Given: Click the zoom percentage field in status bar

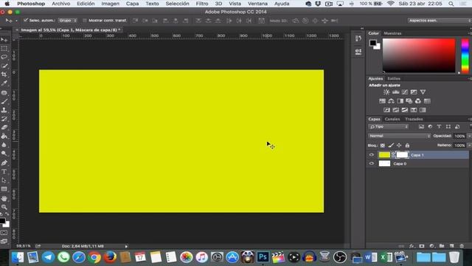Looking at the screenshot, I should pos(23,246).
